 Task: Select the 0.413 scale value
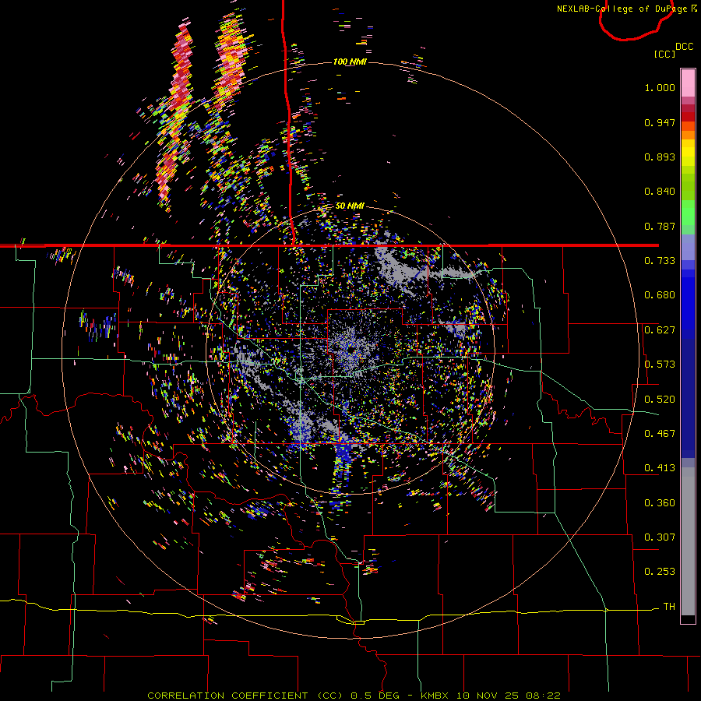tap(660, 468)
